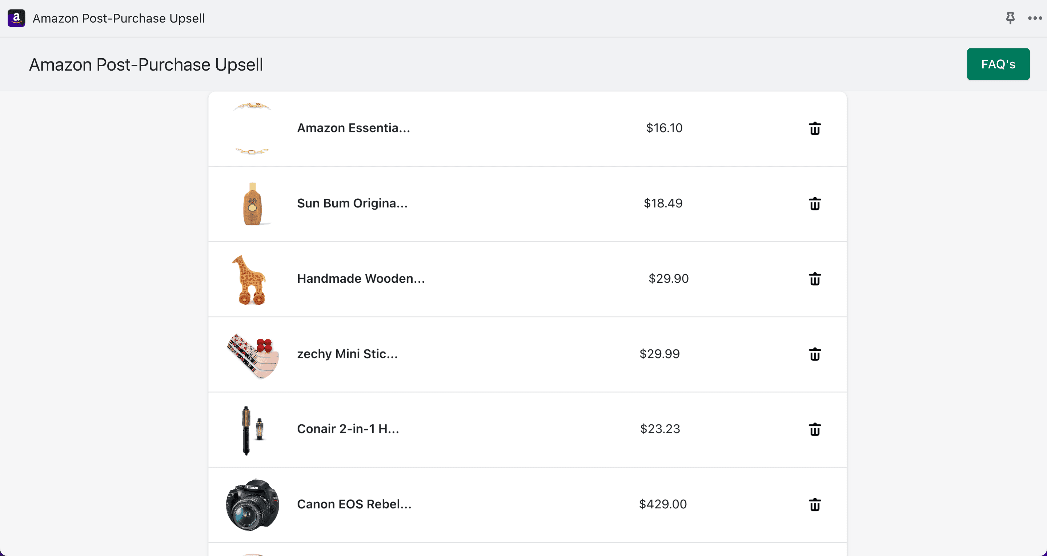Image resolution: width=1047 pixels, height=556 pixels.
Task: Remove the zechy Mini Stic item
Action: [814, 354]
